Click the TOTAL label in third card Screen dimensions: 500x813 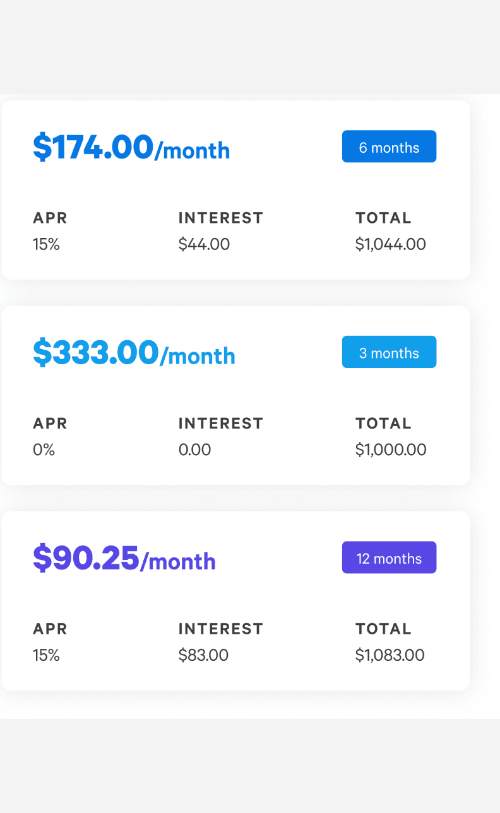pos(383,629)
